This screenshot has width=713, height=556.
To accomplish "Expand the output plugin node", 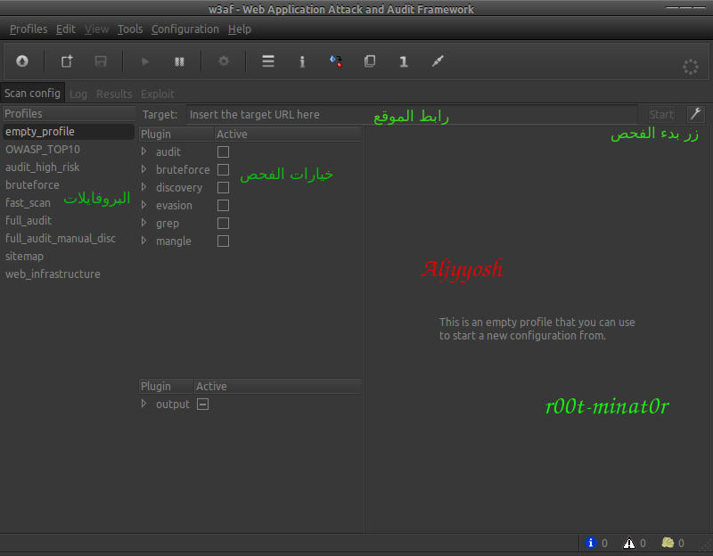I will pyautogui.click(x=144, y=404).
